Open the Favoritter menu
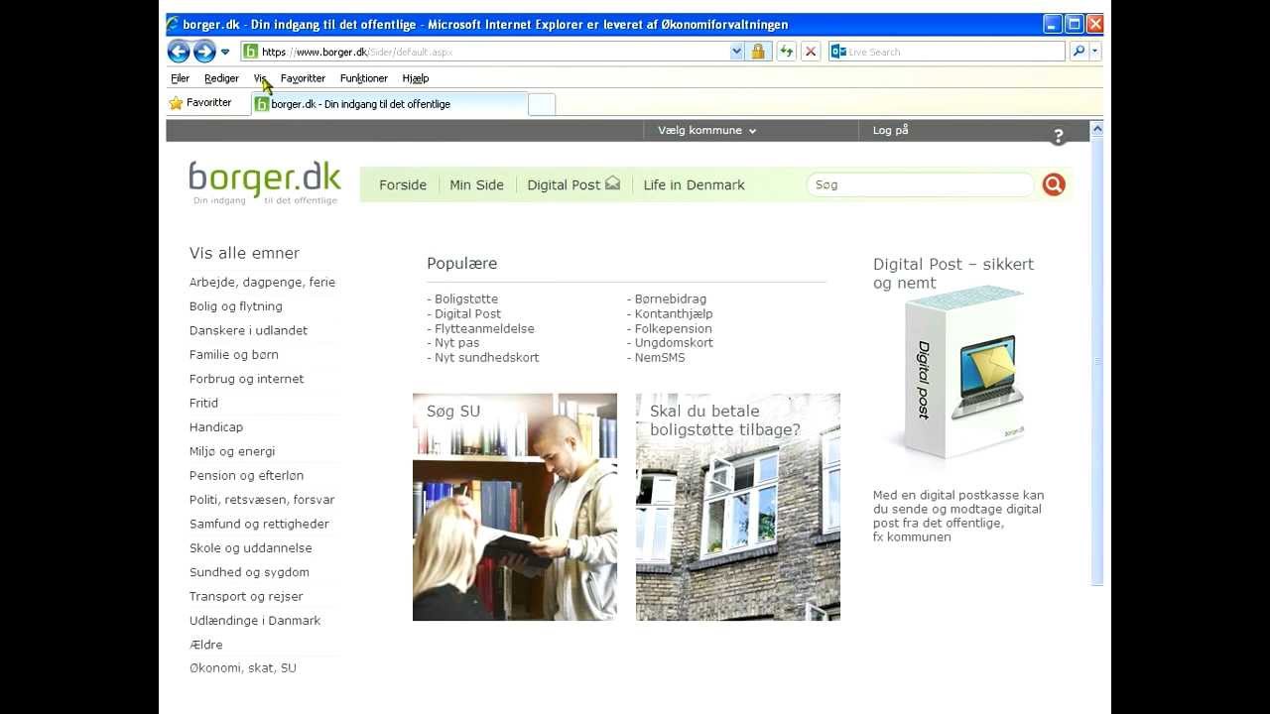Screen dimensions: 1270x714 303,78
